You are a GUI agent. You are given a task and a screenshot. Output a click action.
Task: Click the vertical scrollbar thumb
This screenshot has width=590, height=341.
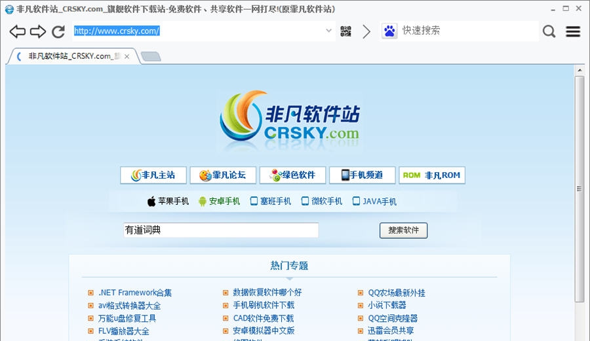tap(580, 188)
